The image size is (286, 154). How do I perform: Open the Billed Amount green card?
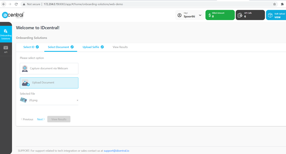(220, 15)
